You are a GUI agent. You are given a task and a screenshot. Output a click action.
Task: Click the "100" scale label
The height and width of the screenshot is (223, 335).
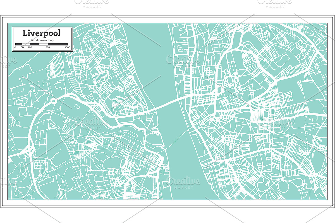coord(30,47)
